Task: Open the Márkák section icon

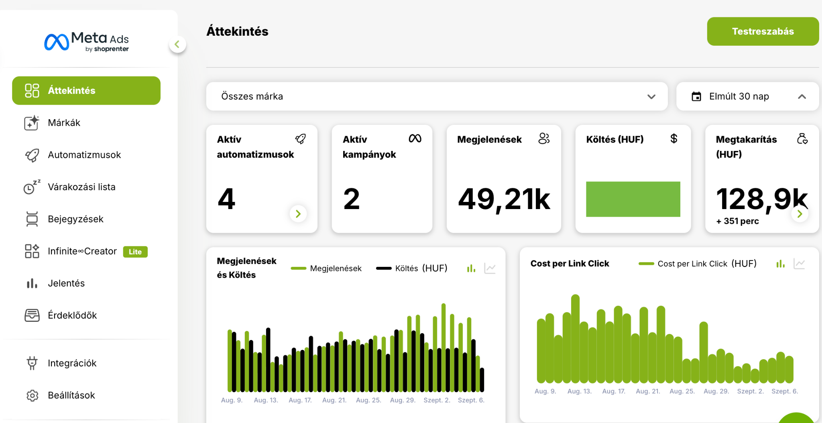Action: pos(32,123)
